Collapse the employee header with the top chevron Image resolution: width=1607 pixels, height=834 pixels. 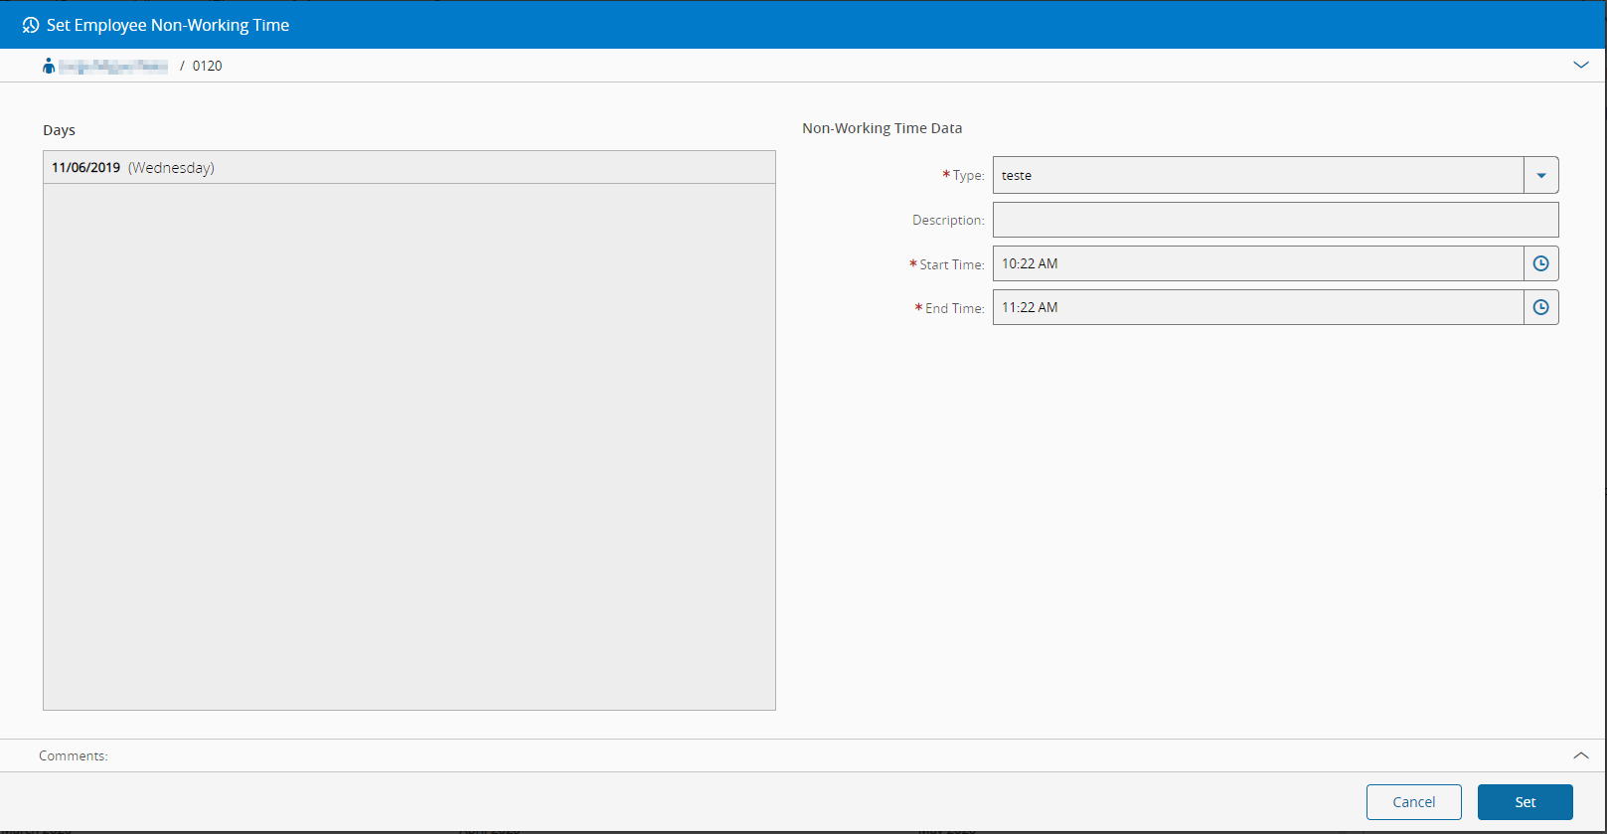coord(1581,65)
